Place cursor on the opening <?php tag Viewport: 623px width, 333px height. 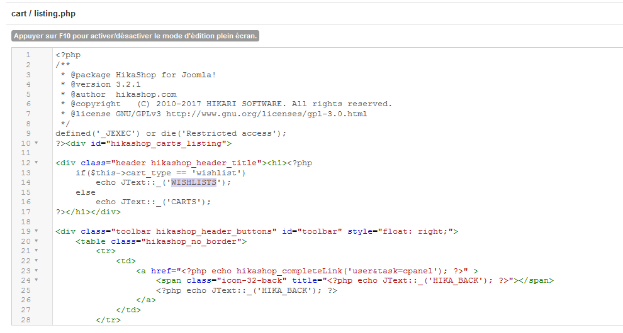pos(68,55)
